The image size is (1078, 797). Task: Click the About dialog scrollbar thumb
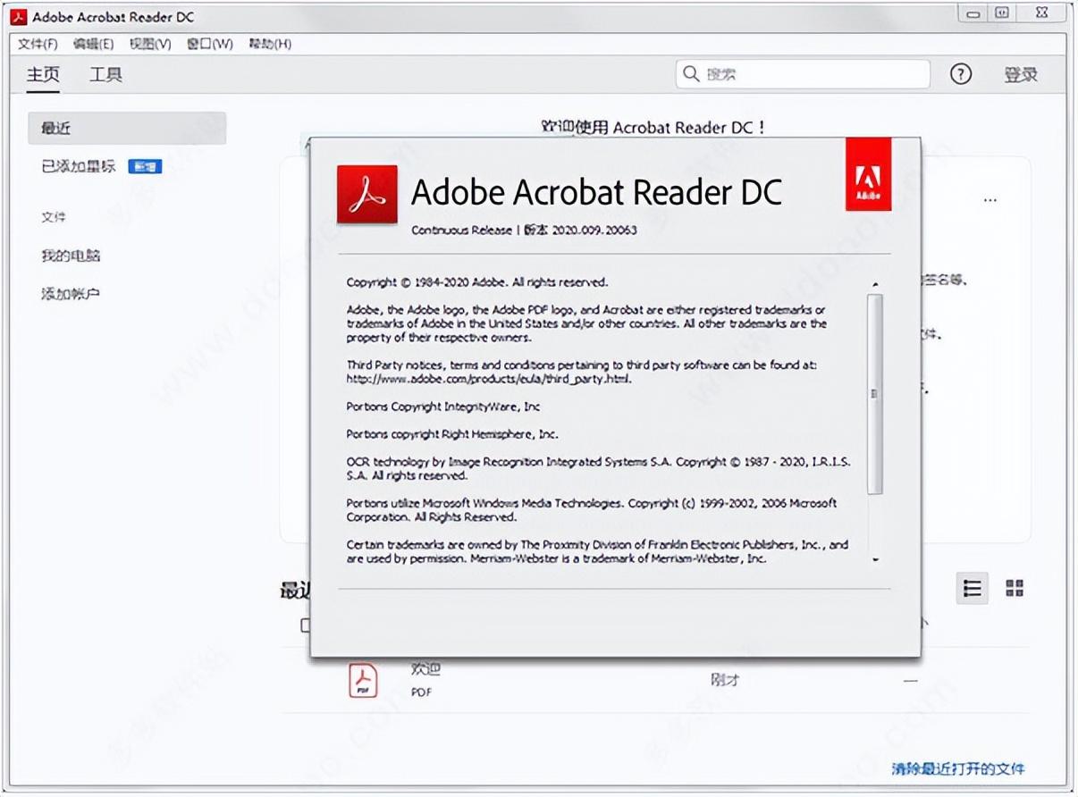point(875,394)
